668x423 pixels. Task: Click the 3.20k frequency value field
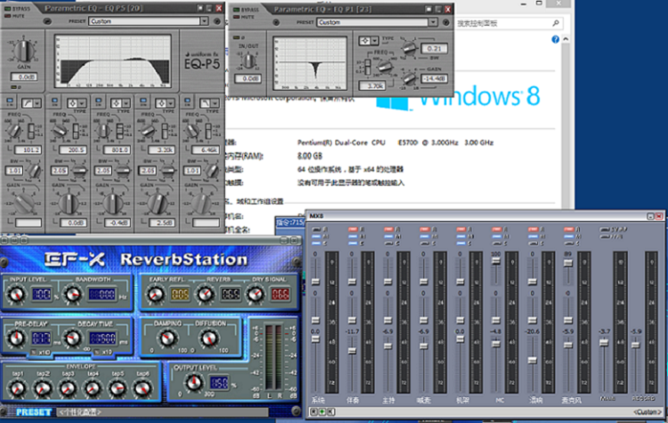point(162,150)
